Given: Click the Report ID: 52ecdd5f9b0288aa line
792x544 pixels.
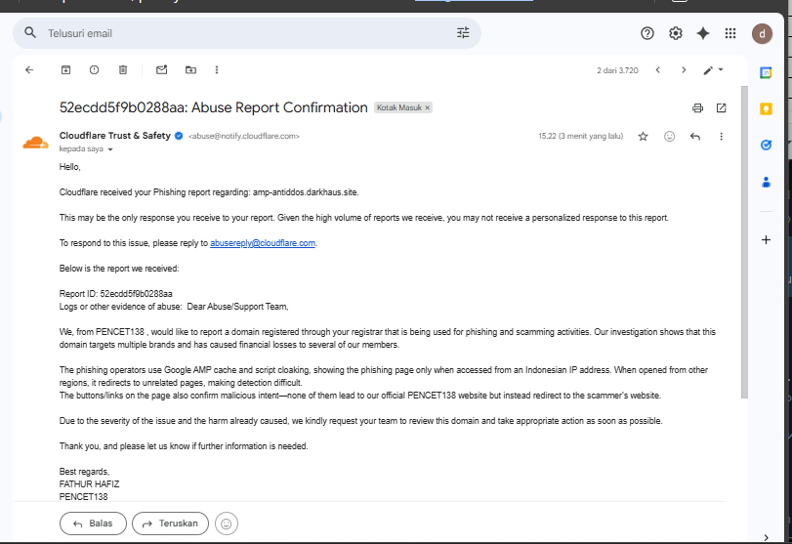Looking at the screenshot, I should tap(115, 293).
